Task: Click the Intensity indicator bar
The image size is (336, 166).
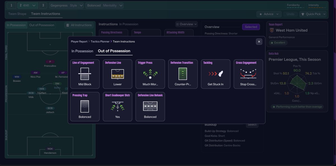Action: coord(316,5)
